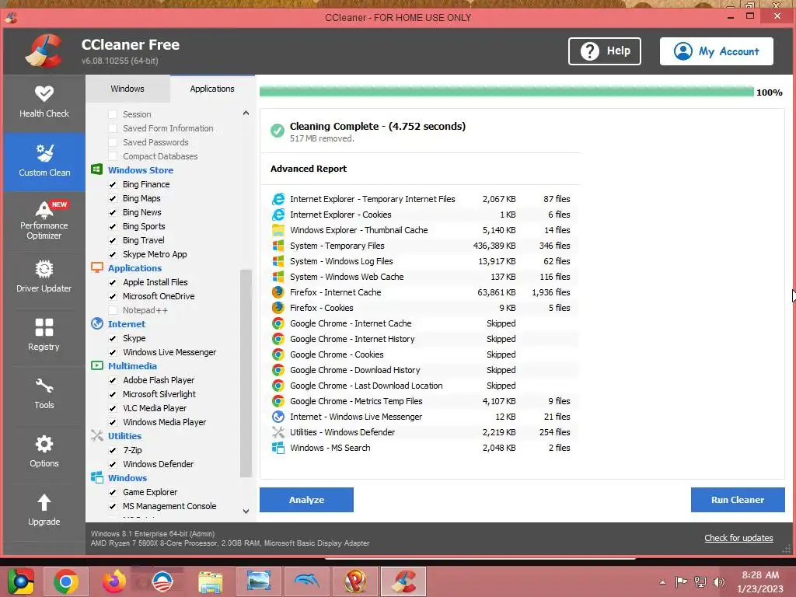Click the Applications category monitor icon
The width and height of the screenshot is (796, 597).
[96, 267]
